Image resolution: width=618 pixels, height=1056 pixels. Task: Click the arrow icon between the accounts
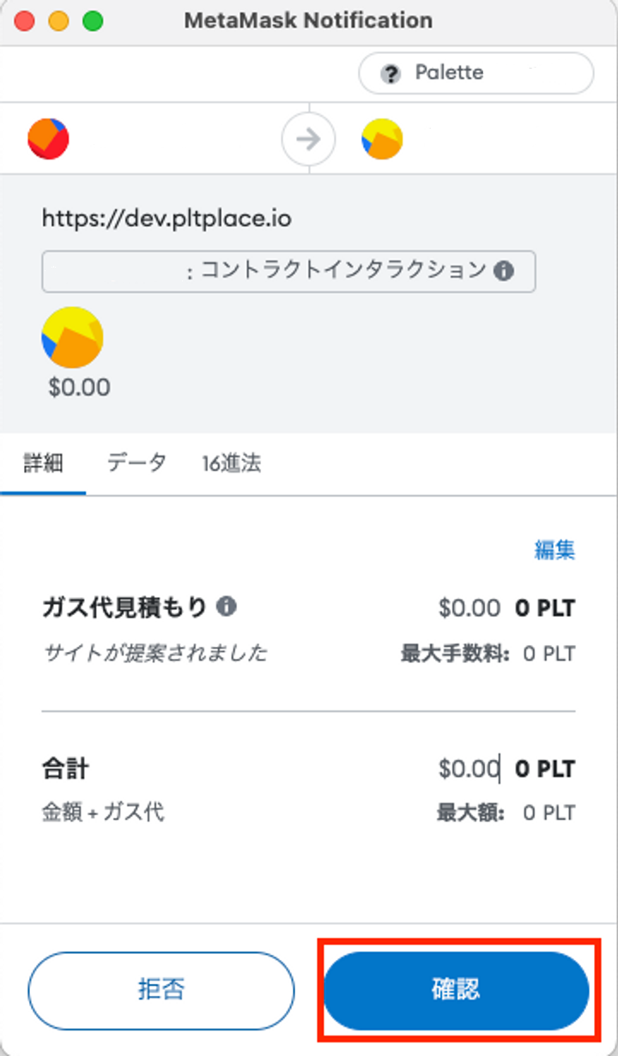click(308, 139)
